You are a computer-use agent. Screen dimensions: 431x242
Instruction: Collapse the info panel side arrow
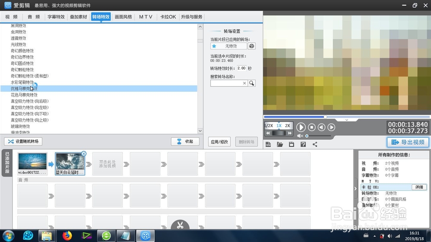[x=356, y=189]
